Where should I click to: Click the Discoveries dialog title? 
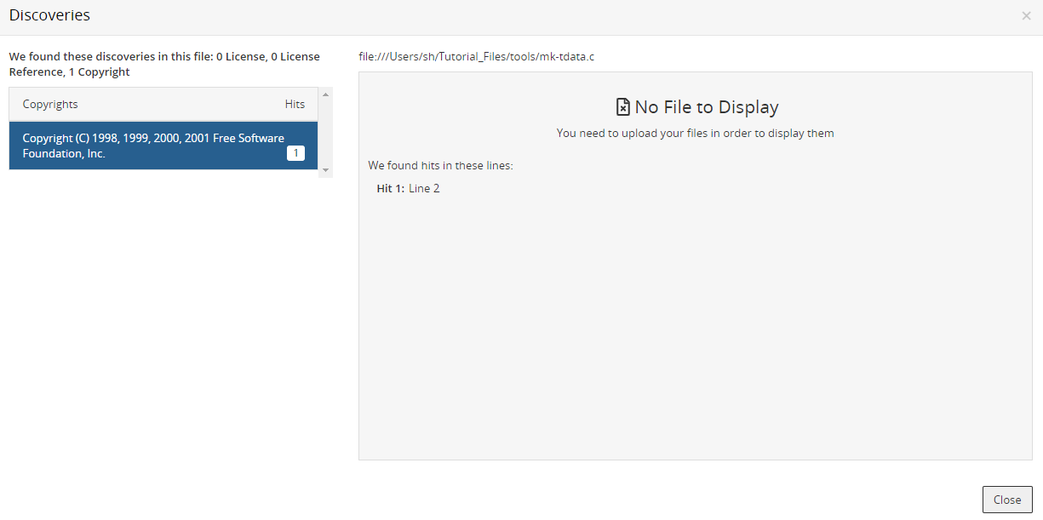49,14
